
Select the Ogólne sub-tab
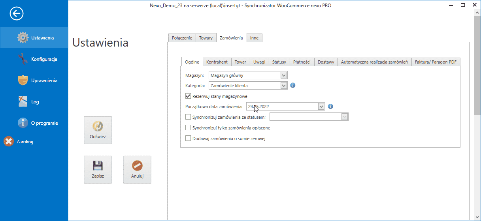click(x=192, y=62)
